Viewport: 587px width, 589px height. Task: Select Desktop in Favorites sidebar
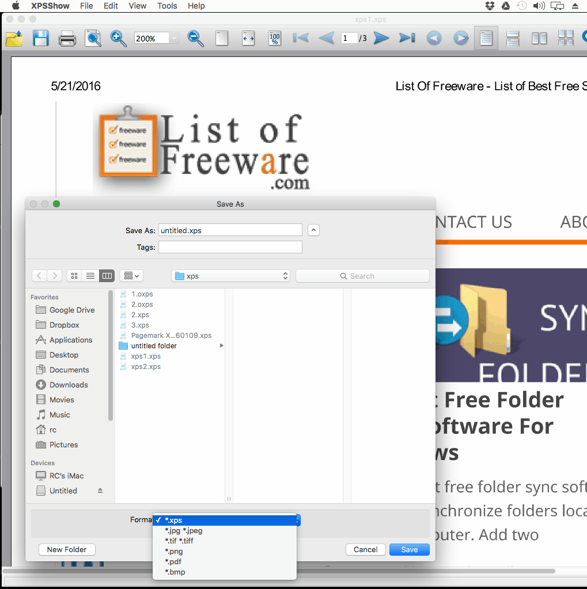click(x=57, y=355)
